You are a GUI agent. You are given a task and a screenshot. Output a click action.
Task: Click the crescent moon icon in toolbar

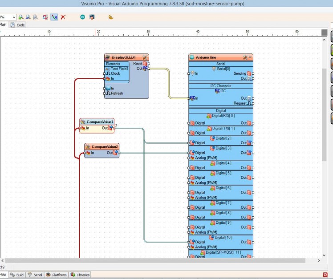click(111, 17)
